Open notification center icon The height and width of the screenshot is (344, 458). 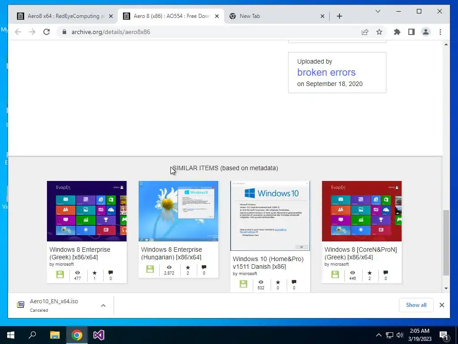[444, 335]
